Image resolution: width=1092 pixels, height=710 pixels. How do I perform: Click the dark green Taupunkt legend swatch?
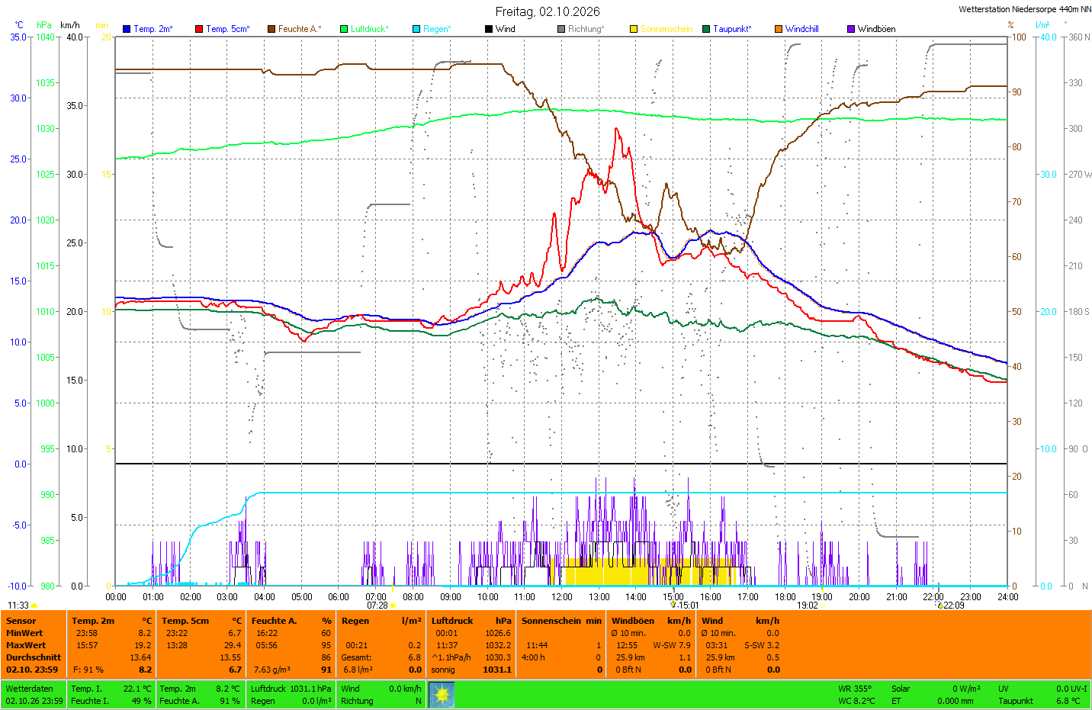click(706, 29)
